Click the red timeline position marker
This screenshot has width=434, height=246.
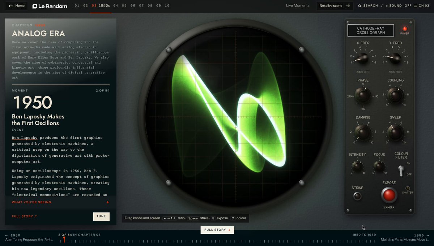(64, 239)
